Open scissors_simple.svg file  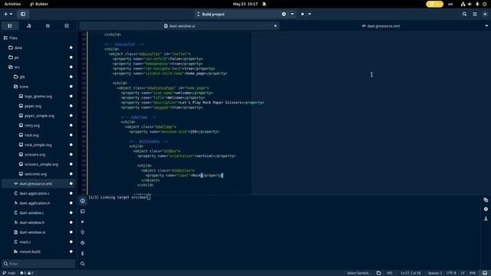pos(38,164)
